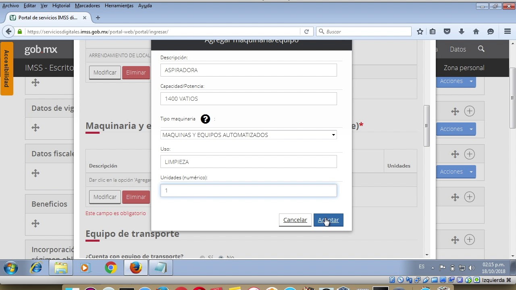Open the Datos link in the header
The height and width of the screenshot is (290, 516).
click(458, 49)
